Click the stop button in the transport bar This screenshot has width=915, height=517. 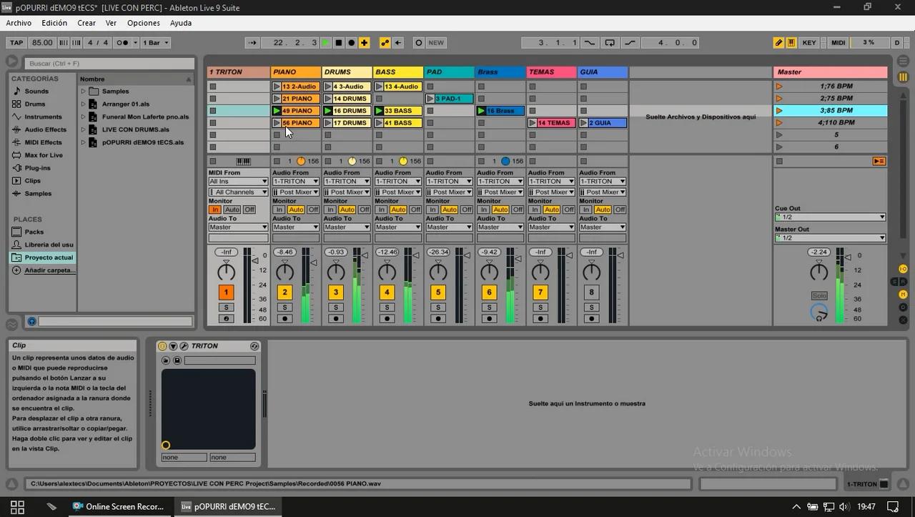337,42
